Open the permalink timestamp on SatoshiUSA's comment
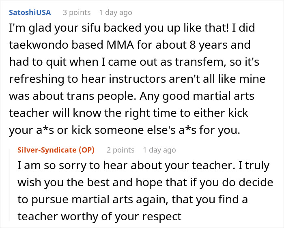This screenshot has height=228, width=284. (x=115, y=12)
